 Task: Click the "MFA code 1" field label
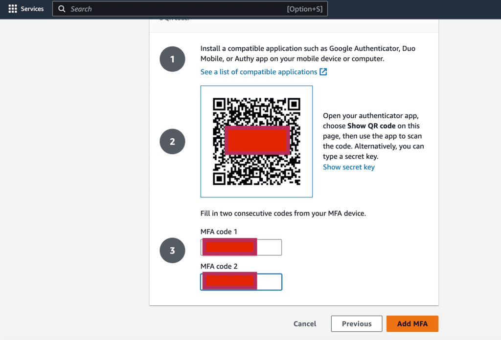[219, 232]
